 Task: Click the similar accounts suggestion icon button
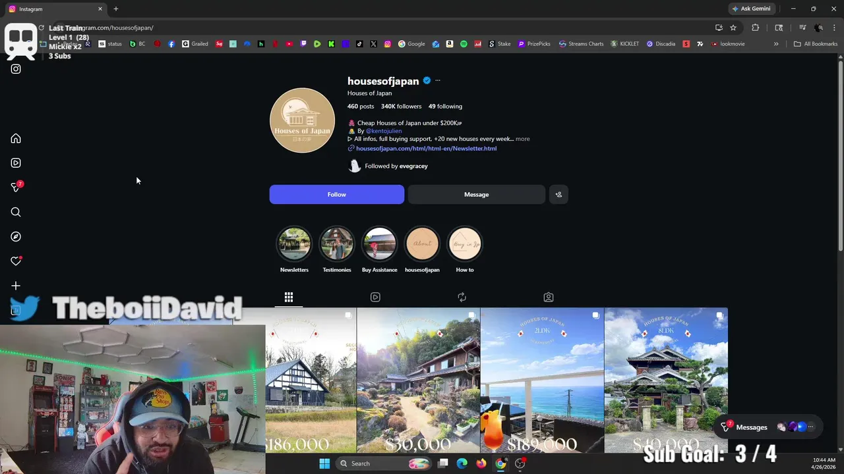pyautogui.click(x=558, y=194)
